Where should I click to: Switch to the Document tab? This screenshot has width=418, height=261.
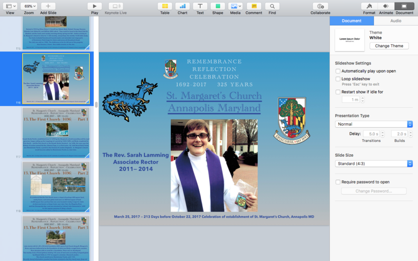[x=351, y=21]
